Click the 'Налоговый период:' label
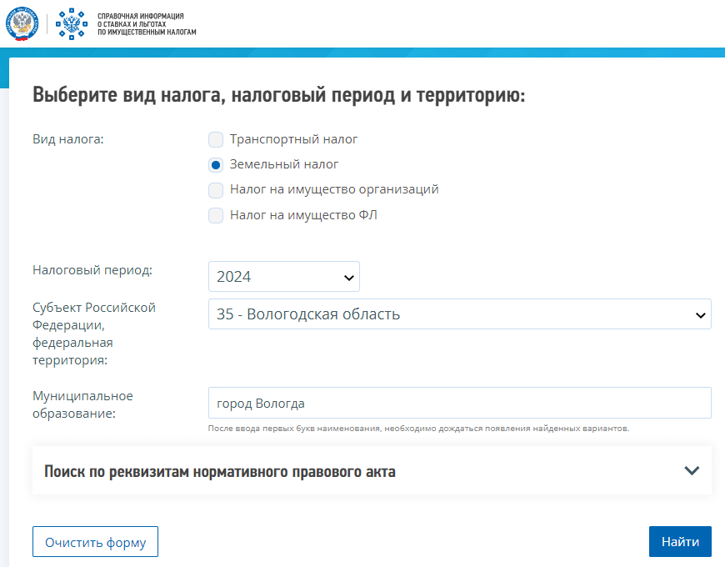 tap(92, 270)
